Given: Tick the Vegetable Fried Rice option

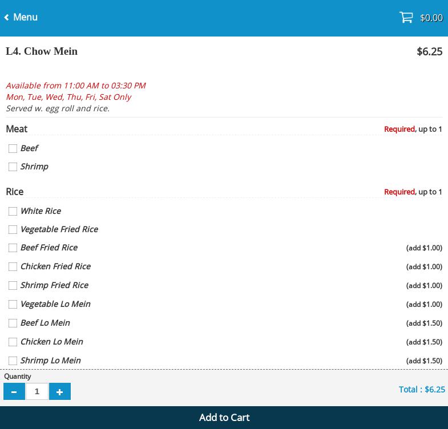Looking at the screenshot, I should (x=13, y=229).
